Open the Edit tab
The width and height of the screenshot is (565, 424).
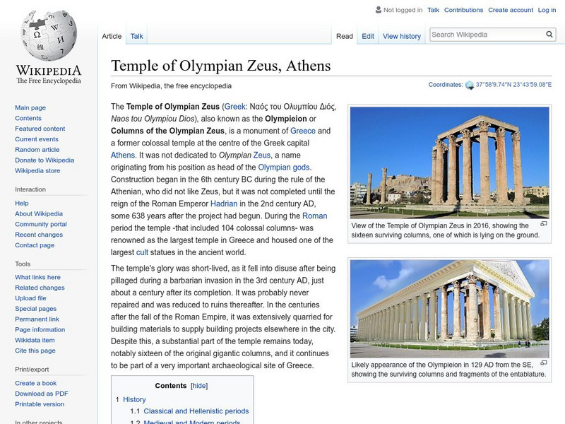coord(368,36)
